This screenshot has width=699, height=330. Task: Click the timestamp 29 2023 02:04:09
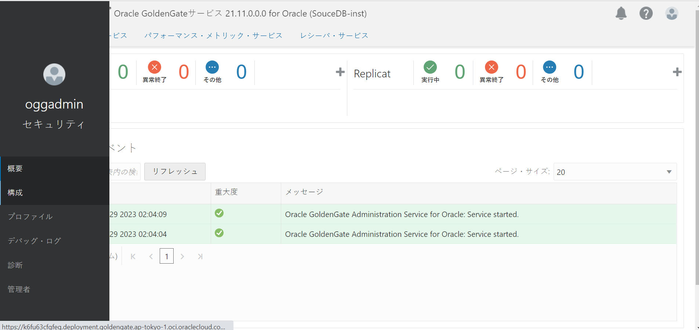click(138, 214)
